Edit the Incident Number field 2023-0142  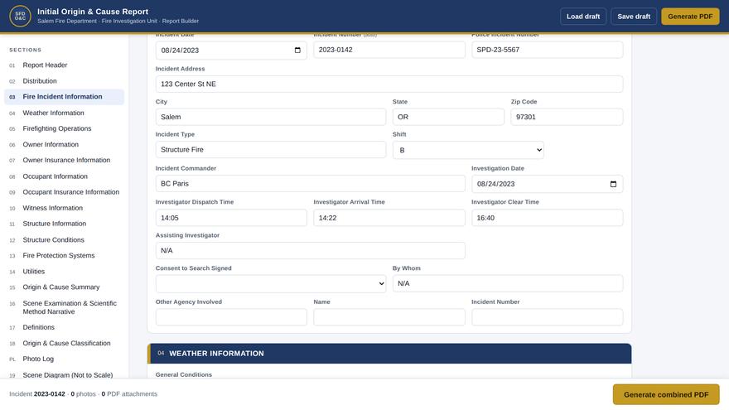[389, 50]
